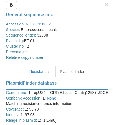The image size is (116, 125).
Task: Click the General sequence info heading
Action: click(x=30, y=15)
